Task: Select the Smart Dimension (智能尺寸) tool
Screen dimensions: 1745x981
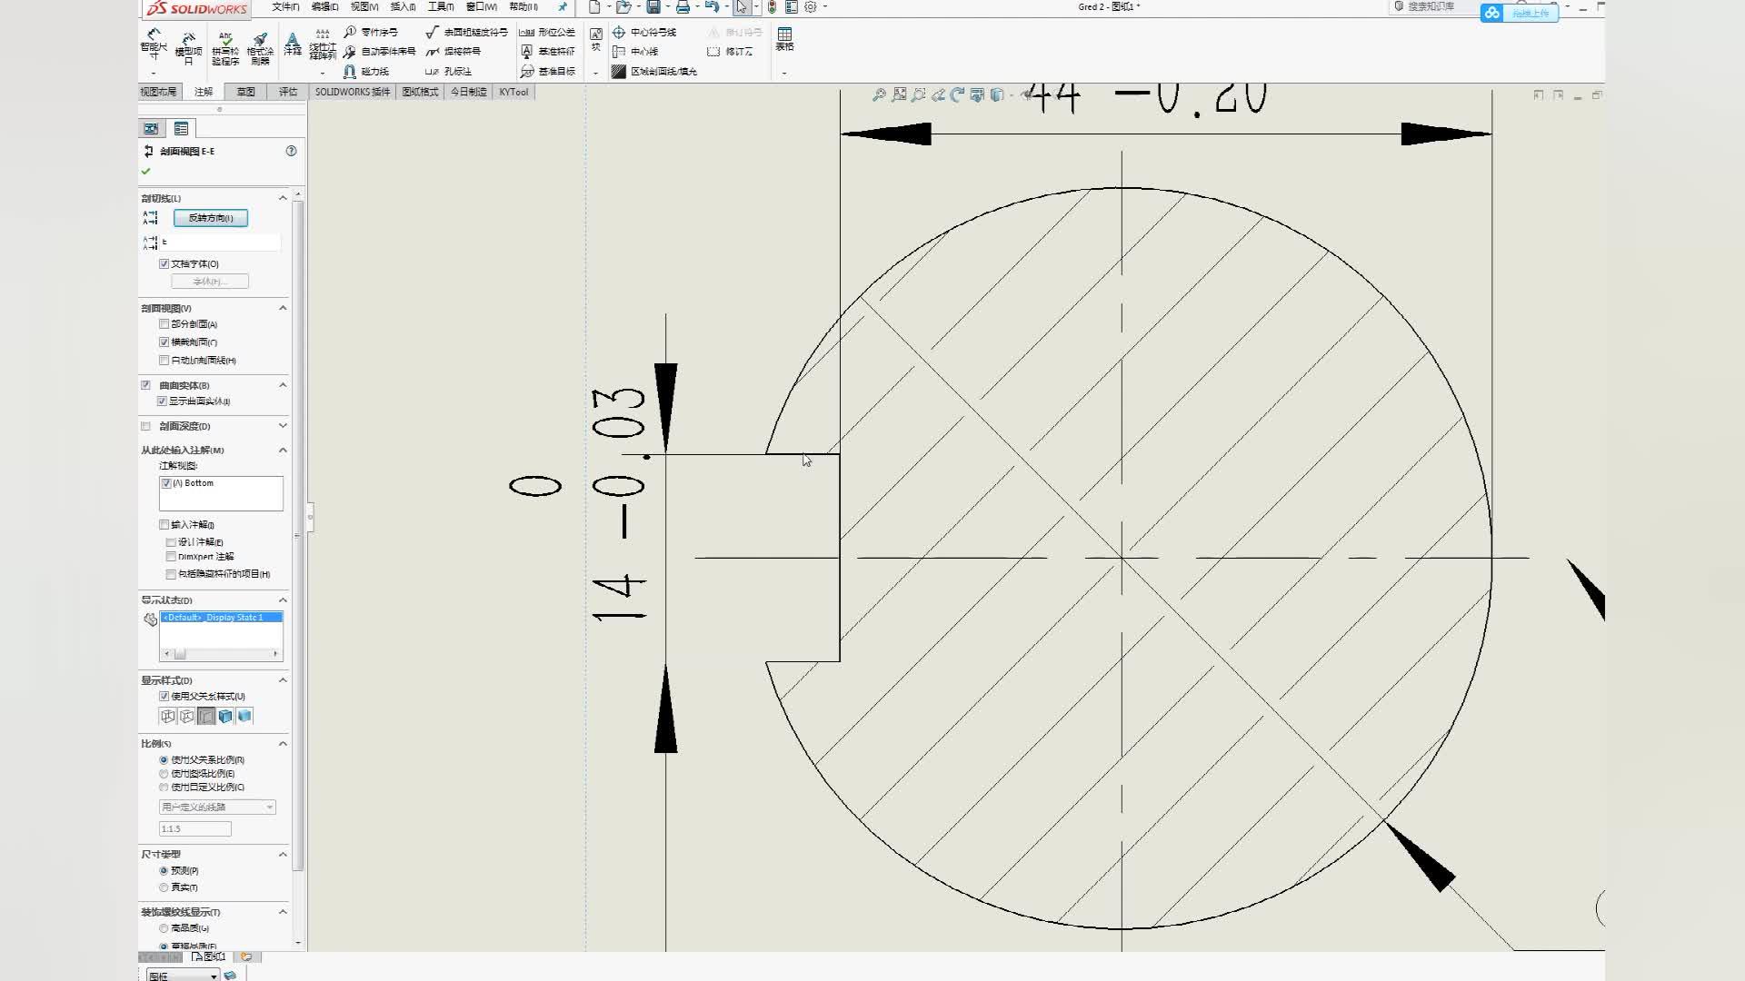Action: pos(154,46)
